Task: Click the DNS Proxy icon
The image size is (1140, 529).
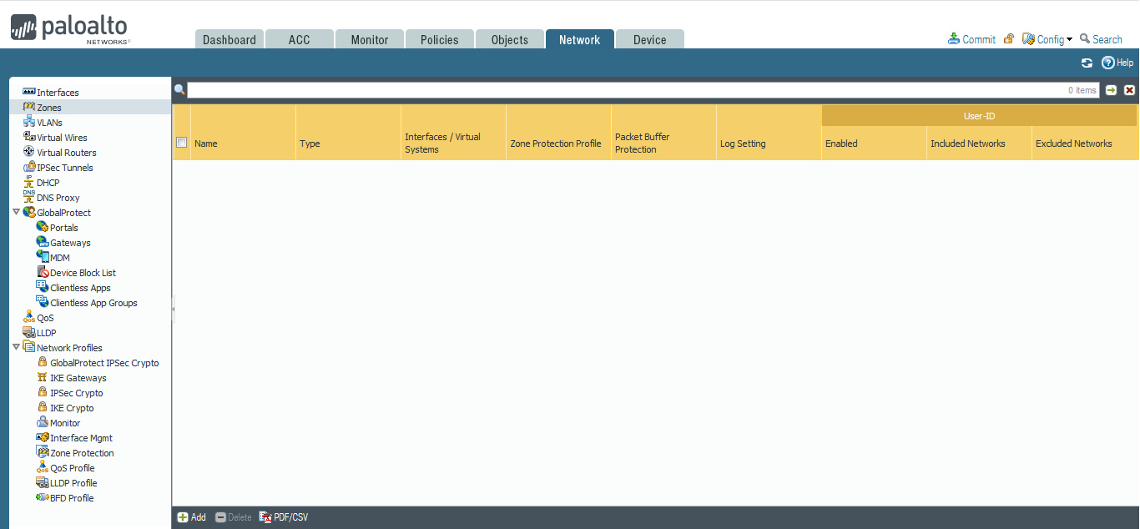Action: [x=29, y=197]
